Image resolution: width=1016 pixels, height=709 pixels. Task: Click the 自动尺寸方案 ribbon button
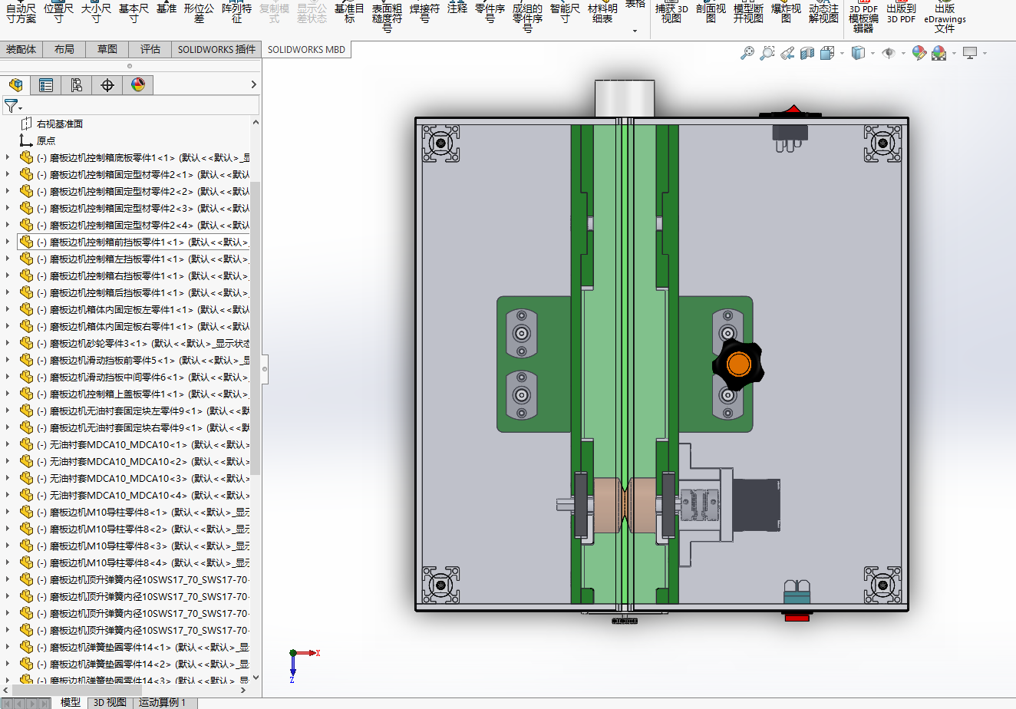tap(21, 12)
